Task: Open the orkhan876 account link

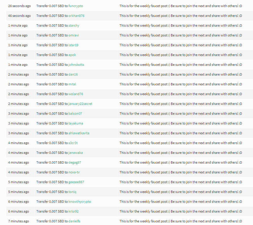Action: click(x=76, y=16)
